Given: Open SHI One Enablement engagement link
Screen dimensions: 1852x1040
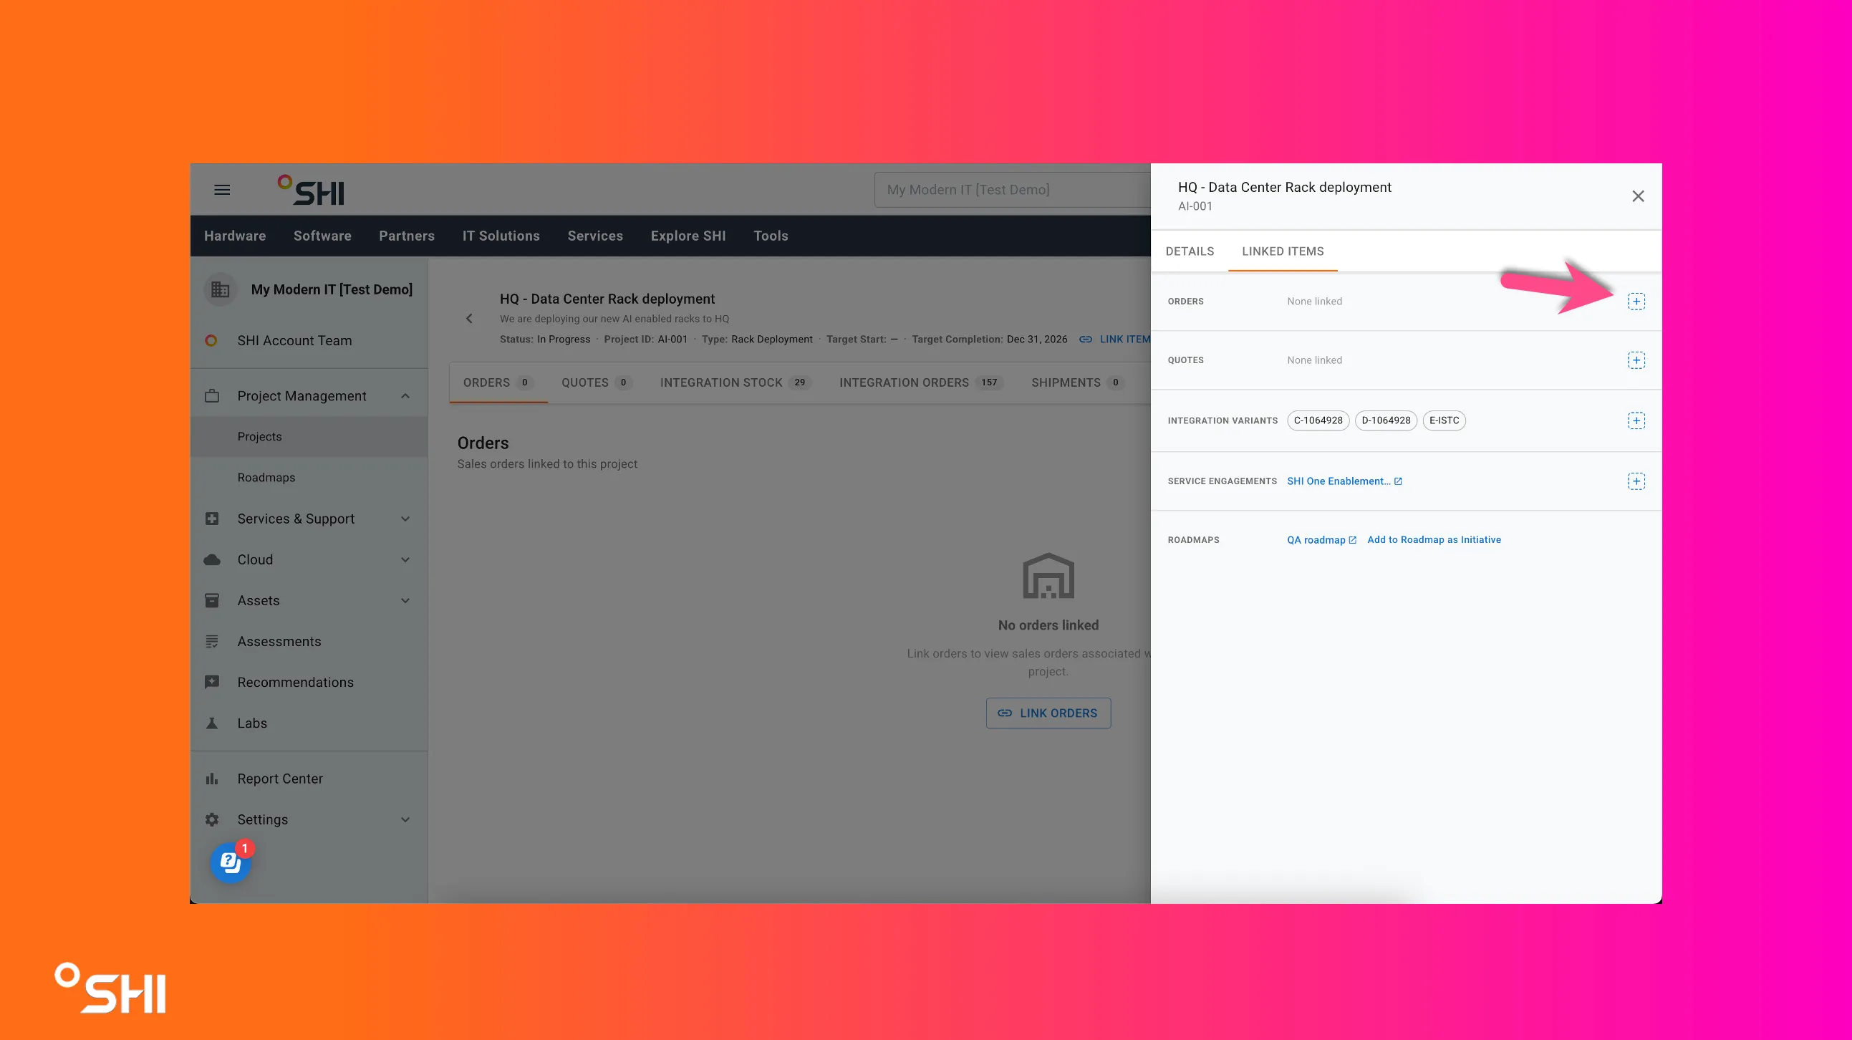Looking at the screenshot, I should (1344, 481).
